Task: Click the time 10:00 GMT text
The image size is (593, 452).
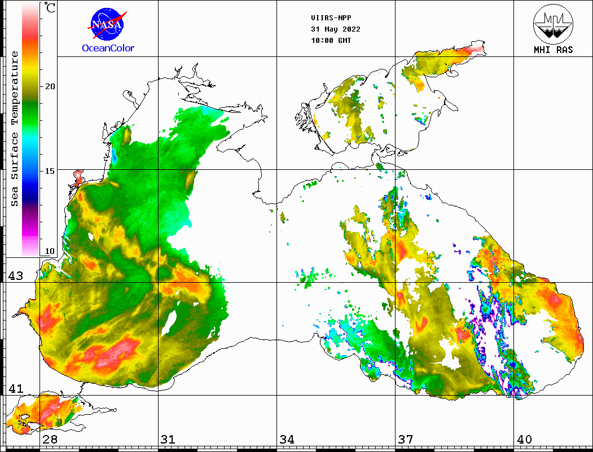Action: [x=331, y=40]
